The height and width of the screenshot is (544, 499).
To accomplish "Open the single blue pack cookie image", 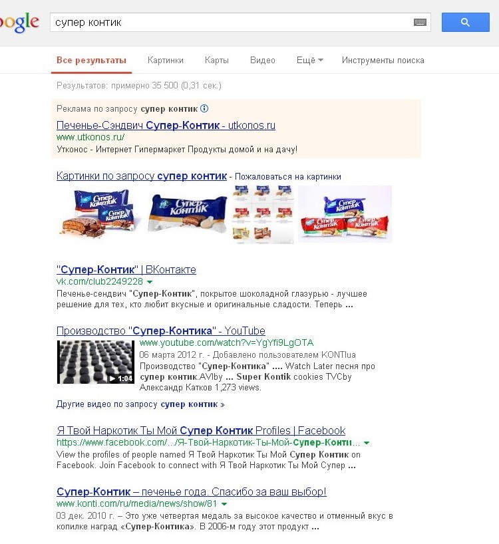I will [x=187, y=214].
